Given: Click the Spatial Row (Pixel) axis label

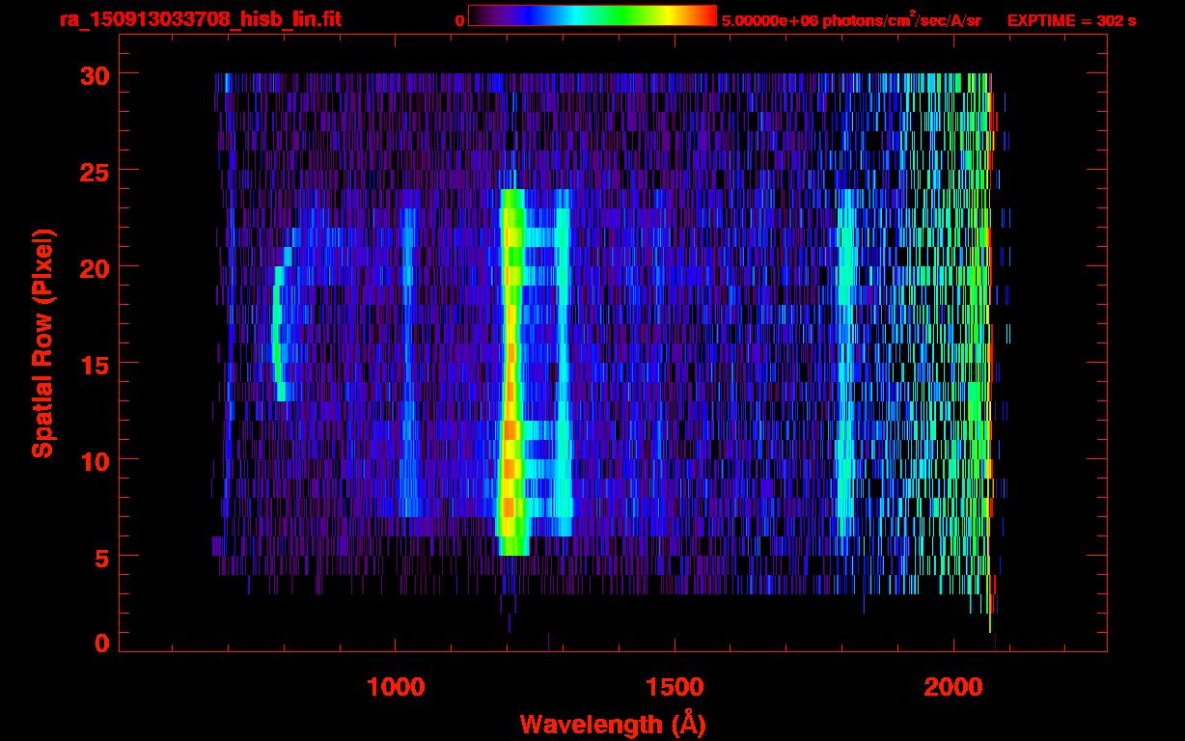Looking at the screenshot, I should (x=41, y=343).
